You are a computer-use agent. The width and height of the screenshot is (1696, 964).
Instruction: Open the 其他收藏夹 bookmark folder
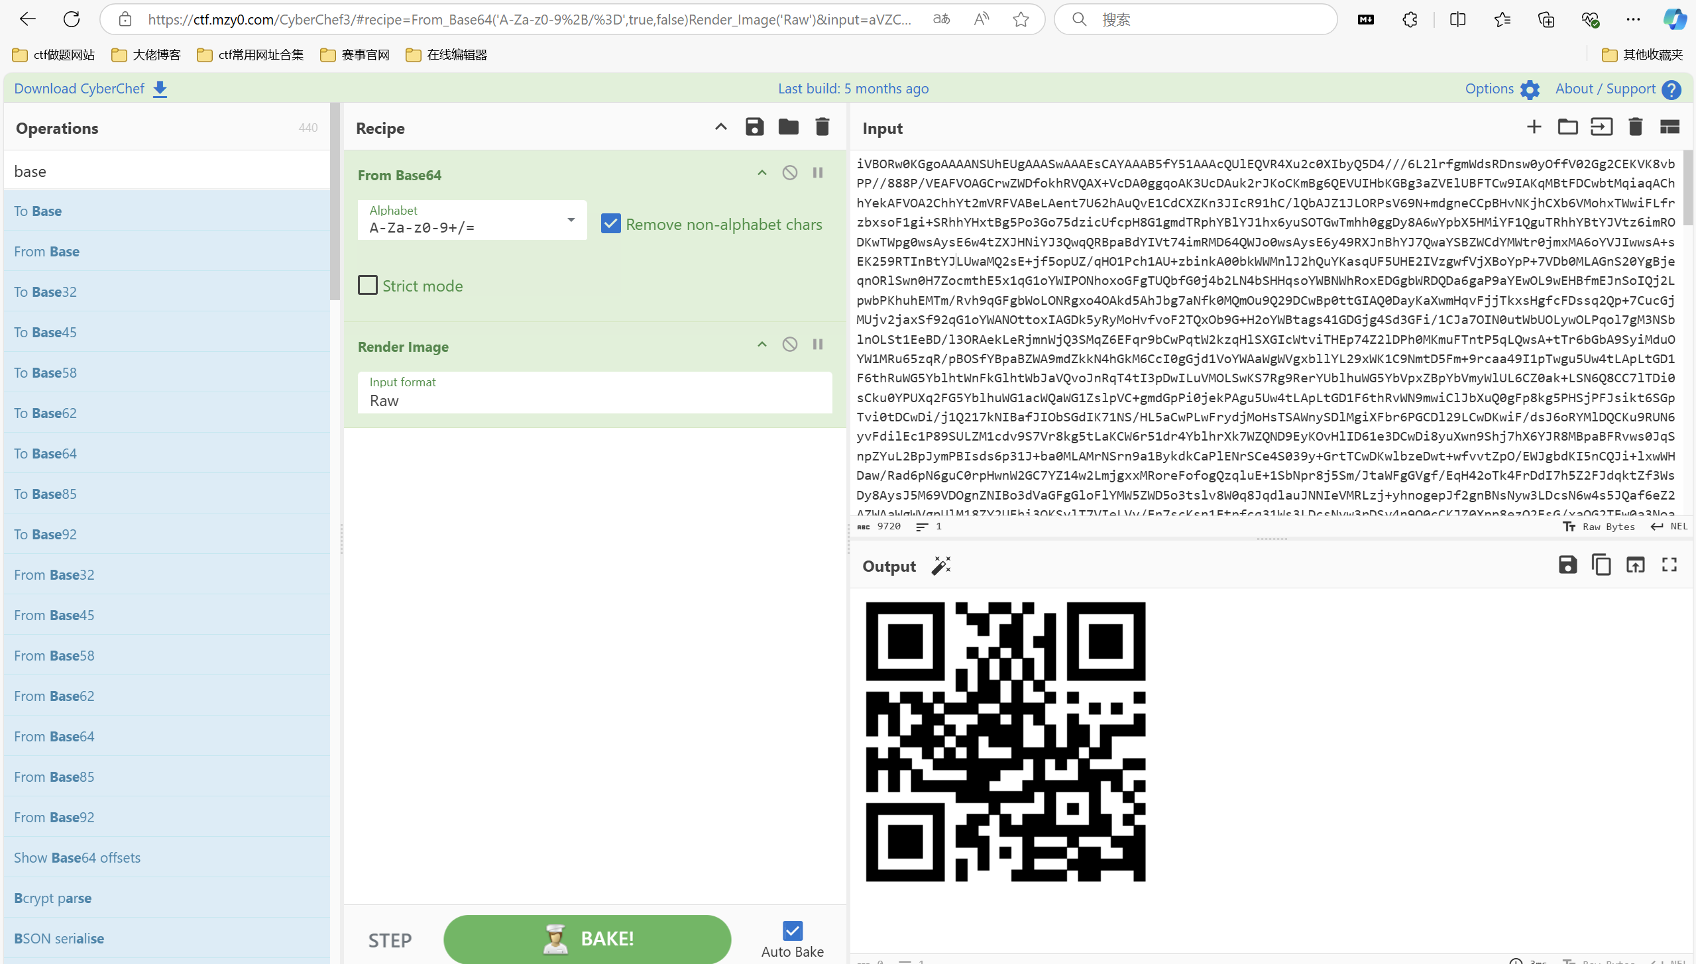(x=1642, y=54)
